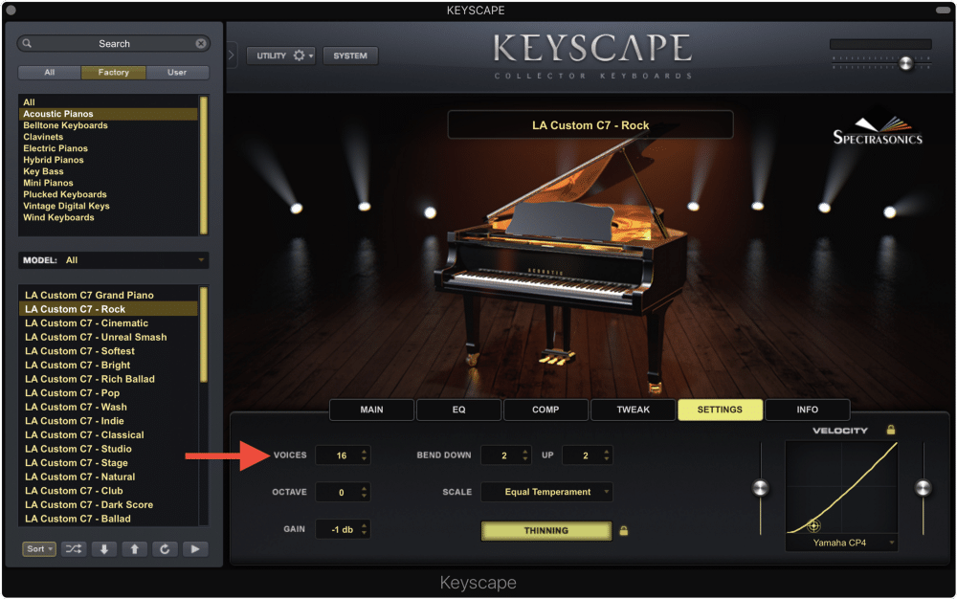The image size is (957, 599).
Task: Switch to the EQ tab
Action: click(x=459, y=410)
